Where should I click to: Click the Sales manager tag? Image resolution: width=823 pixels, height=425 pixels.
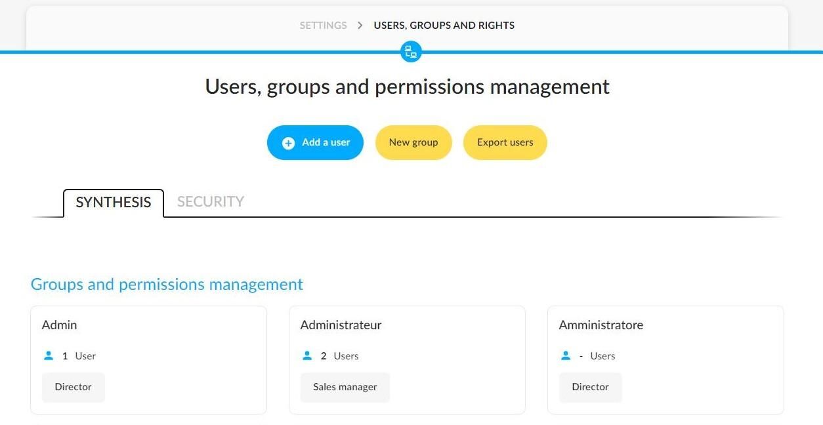tap(345, 387)
